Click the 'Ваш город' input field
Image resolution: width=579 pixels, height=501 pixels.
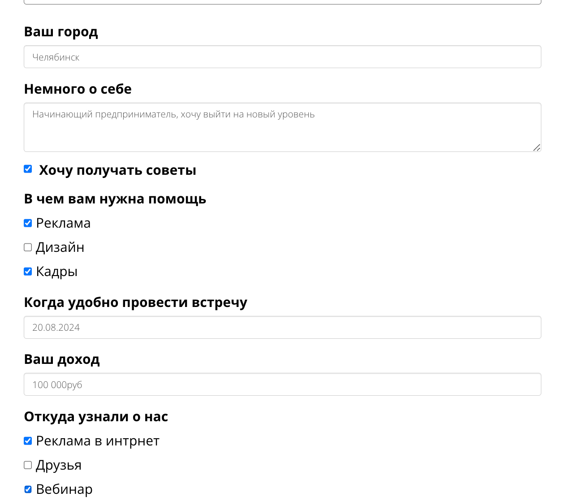[282, 57]
